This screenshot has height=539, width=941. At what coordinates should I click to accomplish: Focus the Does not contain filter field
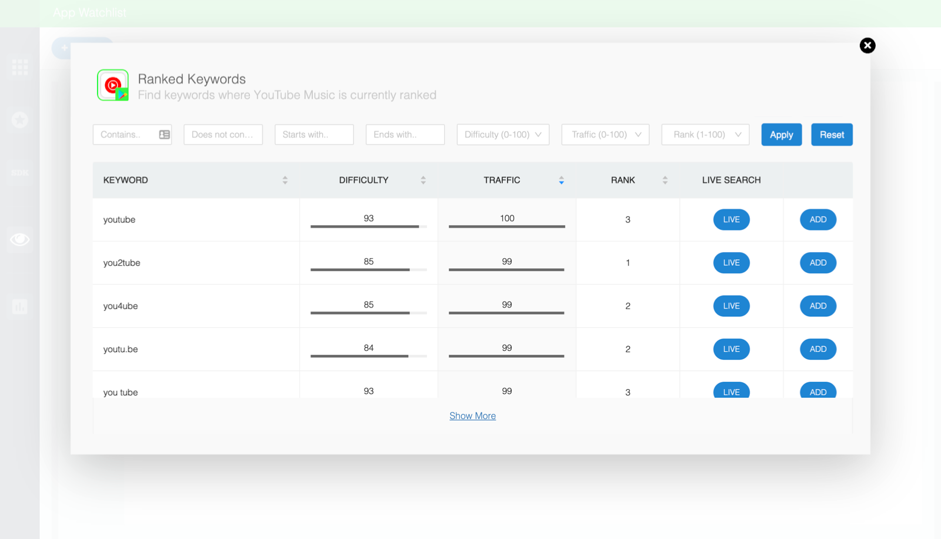[223, 135]
